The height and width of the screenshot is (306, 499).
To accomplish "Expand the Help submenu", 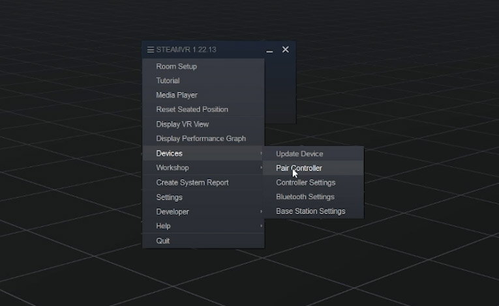I will pos(163,226).
